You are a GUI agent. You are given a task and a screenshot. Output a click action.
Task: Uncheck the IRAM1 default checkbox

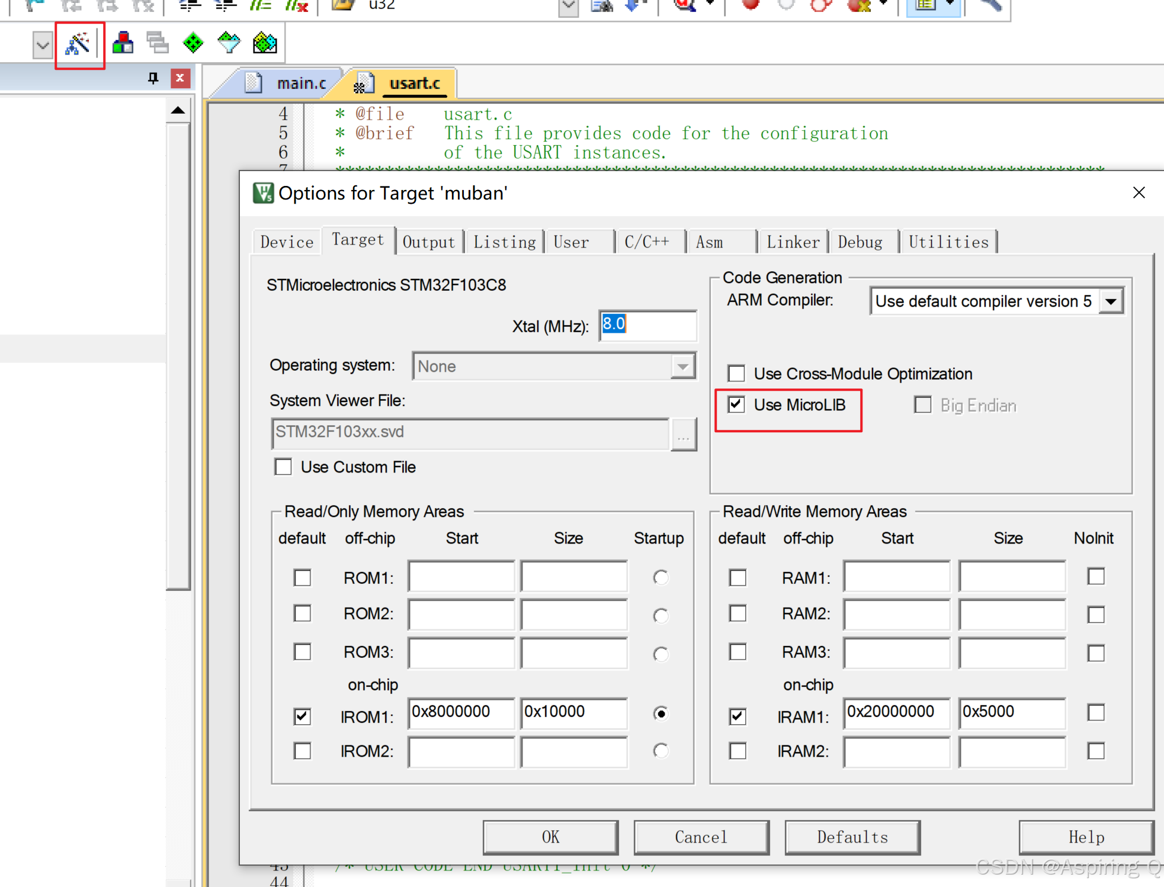(x=737, y=716)
